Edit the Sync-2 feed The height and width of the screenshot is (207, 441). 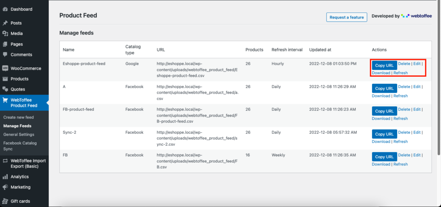(x=417, y=132)
